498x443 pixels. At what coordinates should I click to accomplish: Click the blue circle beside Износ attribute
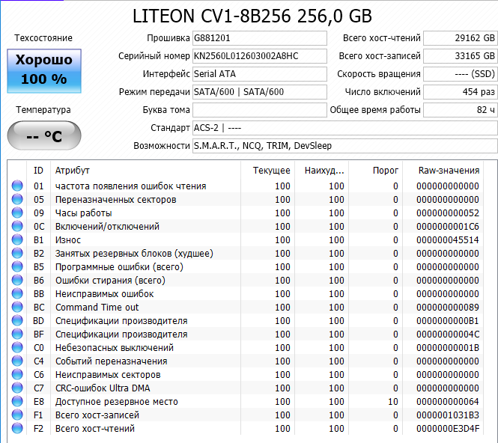[17, 240]
